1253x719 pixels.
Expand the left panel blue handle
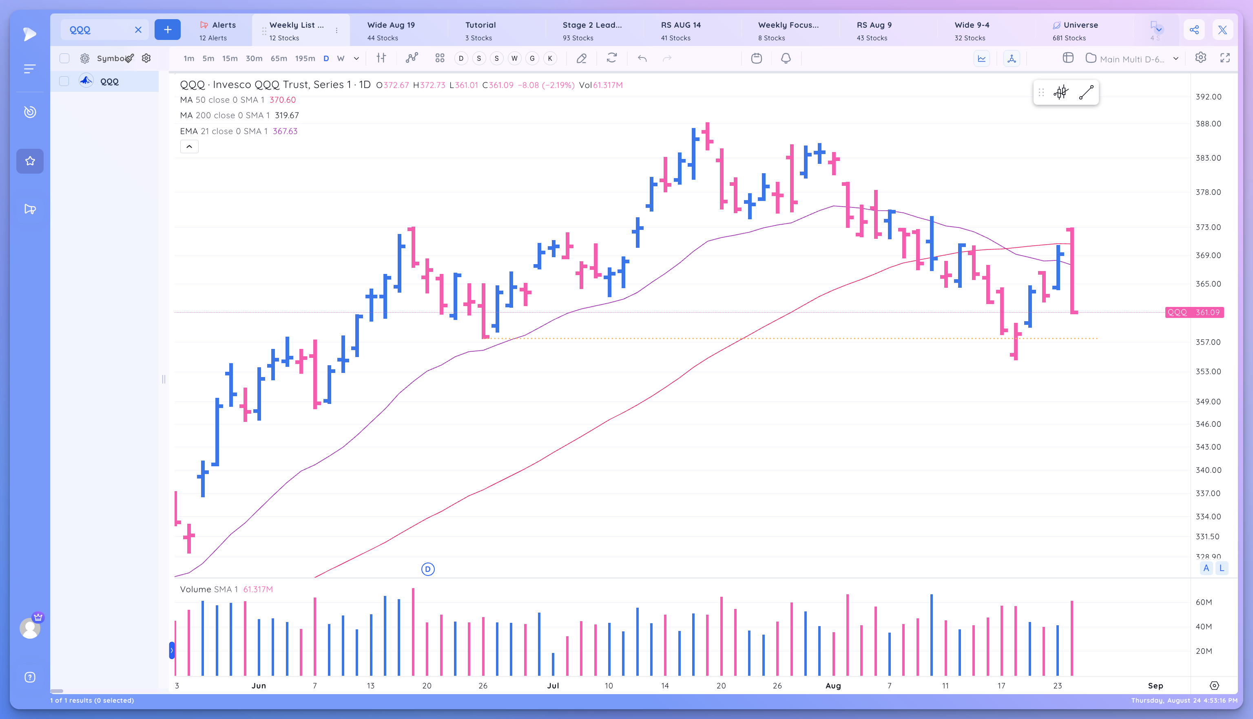171,651
